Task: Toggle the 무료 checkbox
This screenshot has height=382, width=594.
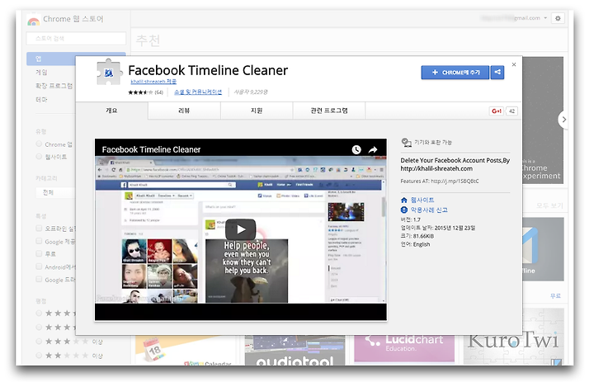Action: [39, 253]
